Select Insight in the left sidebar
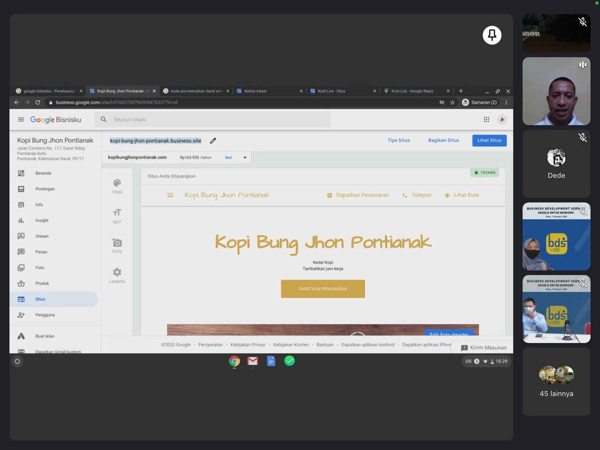The image size is (600, 450). (x=42, y=220)
